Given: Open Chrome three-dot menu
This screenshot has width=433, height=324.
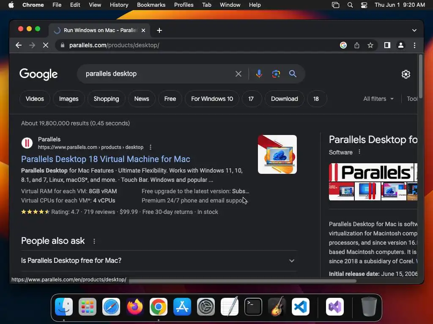Looking at the screenshot, I should (x=414, y=45).
